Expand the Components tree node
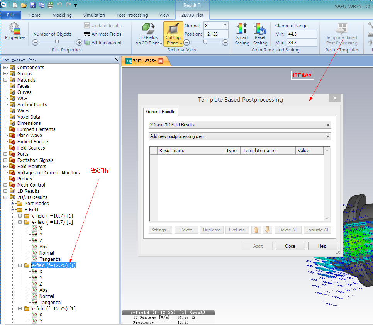 [x=5, y=67]
